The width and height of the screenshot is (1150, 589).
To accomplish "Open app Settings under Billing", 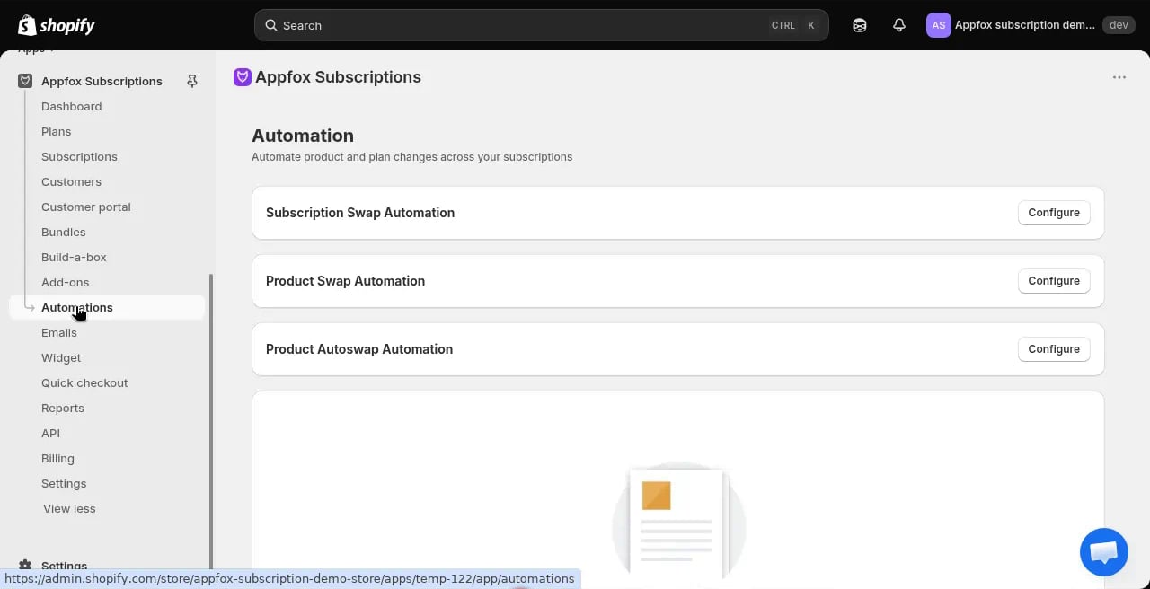I will click(64, 483).
